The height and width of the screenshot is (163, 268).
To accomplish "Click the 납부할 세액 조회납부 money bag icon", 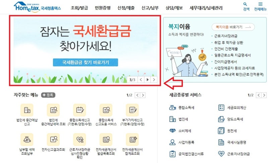I will tap(27, 140).
